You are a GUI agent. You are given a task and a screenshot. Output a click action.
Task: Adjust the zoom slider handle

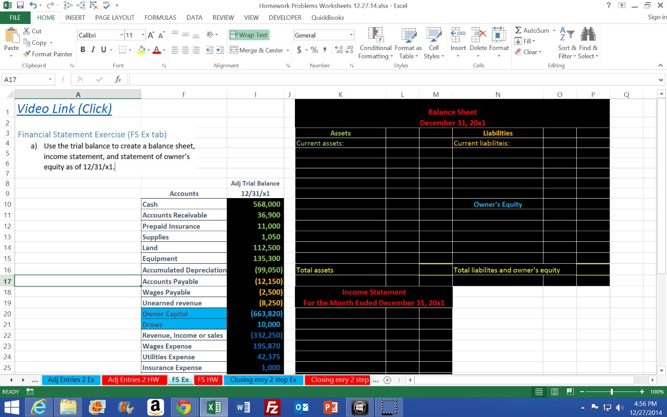[612, 391]
